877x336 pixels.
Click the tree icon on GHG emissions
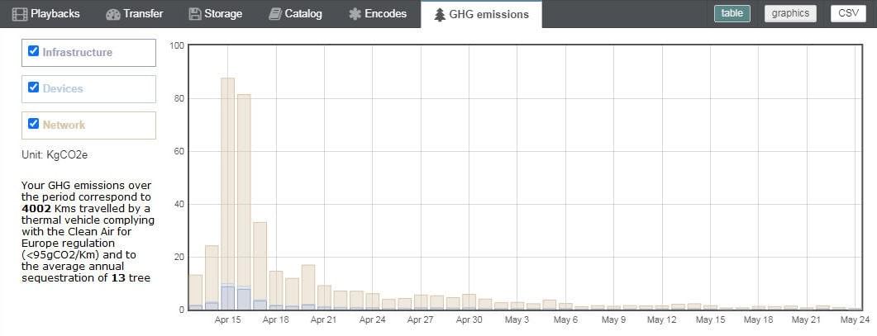pos(440,15)
